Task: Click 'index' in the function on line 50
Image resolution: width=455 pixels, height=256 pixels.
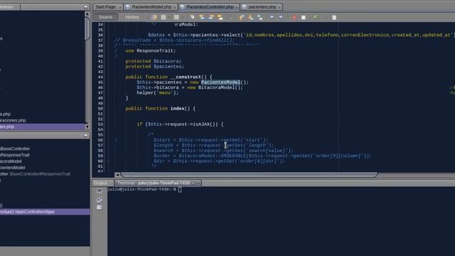Action: (177, 108)
